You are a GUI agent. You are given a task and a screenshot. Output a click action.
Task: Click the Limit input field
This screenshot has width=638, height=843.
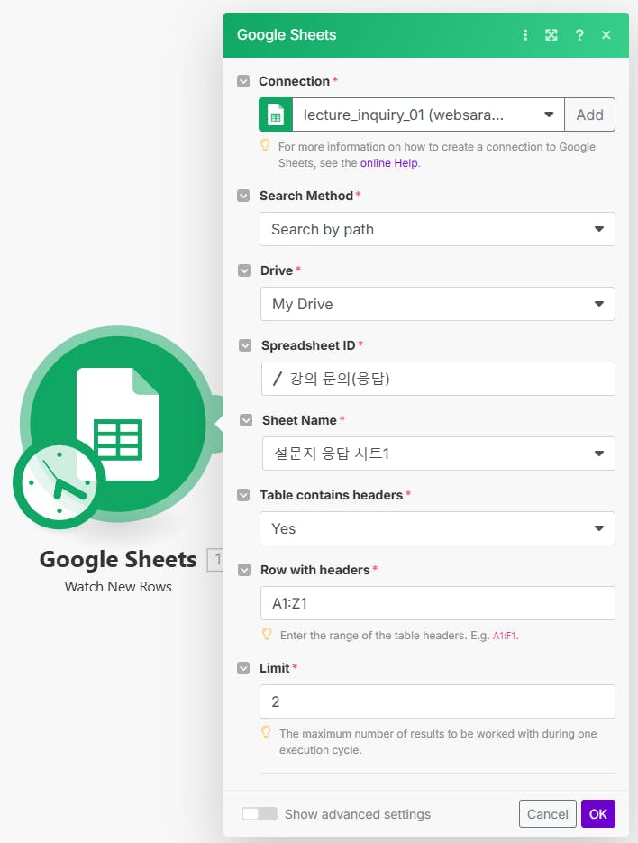click(x=437, y=701)
